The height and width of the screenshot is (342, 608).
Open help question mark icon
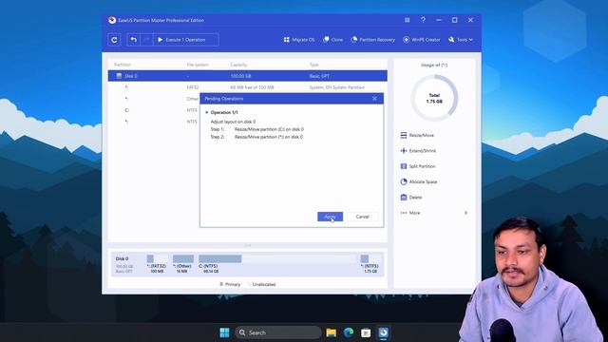pos(423,20)
